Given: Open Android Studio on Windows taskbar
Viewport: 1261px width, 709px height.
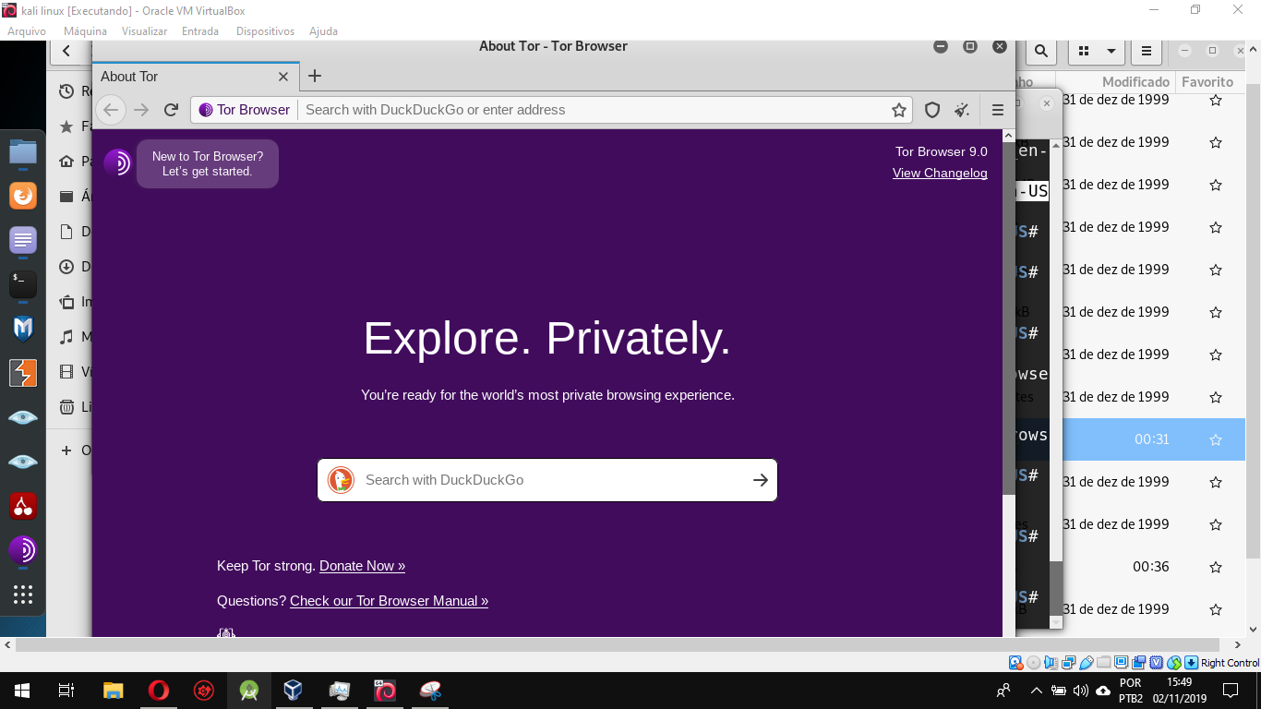Looking at the screenshot, I should point(248,690).
